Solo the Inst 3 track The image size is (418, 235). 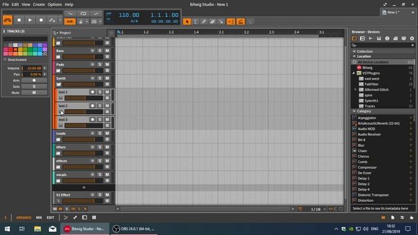(100, 119)
